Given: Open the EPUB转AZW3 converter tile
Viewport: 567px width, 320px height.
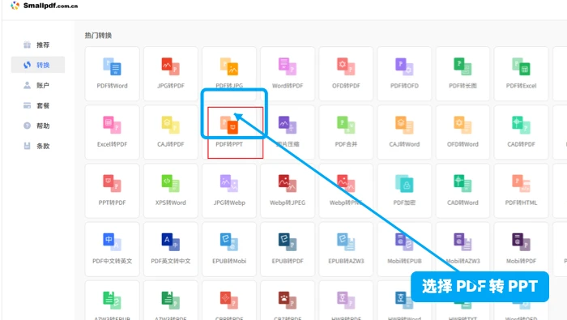Looking at the screenshot, I should pyautogui.click(x=346, y=250).
